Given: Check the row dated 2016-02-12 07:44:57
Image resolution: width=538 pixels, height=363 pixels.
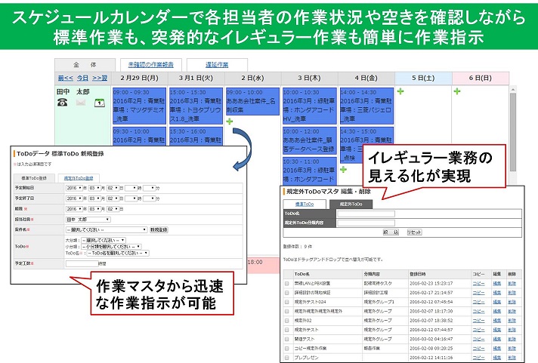Looking at the screenshot, I should [x=287, y=330].
